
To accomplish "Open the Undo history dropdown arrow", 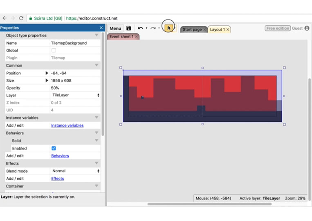I will (147, 28).
